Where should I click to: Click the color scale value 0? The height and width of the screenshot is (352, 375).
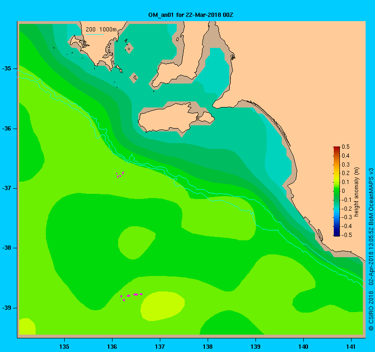tap(344, 191)
